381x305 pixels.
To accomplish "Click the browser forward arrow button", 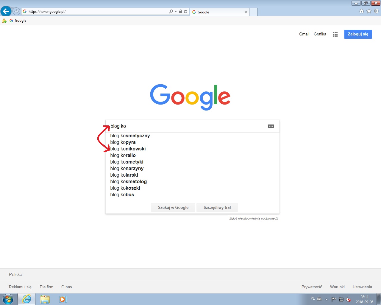I will (16, 11).
